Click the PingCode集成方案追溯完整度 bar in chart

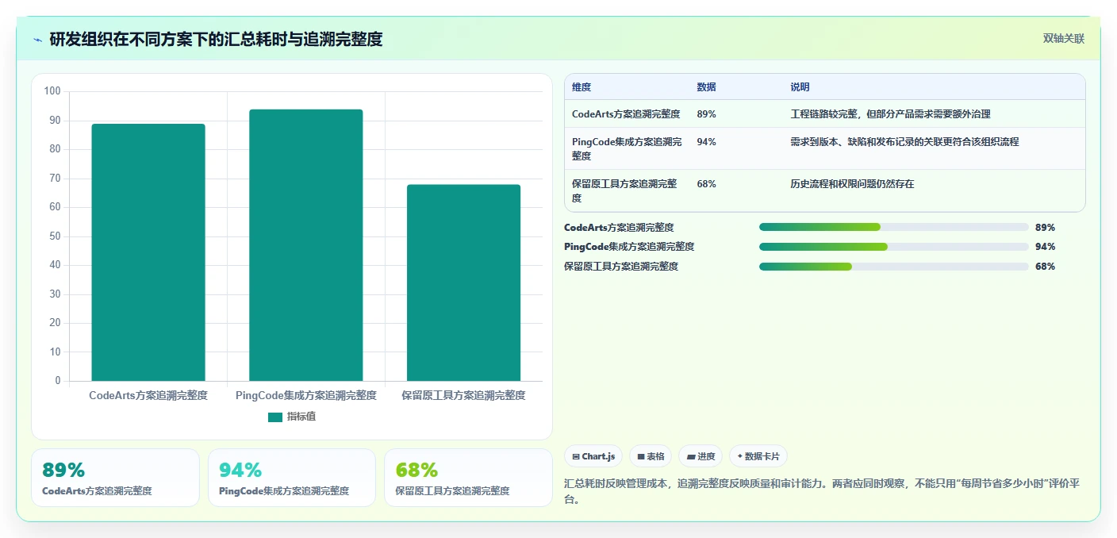(x=306, y=245)
